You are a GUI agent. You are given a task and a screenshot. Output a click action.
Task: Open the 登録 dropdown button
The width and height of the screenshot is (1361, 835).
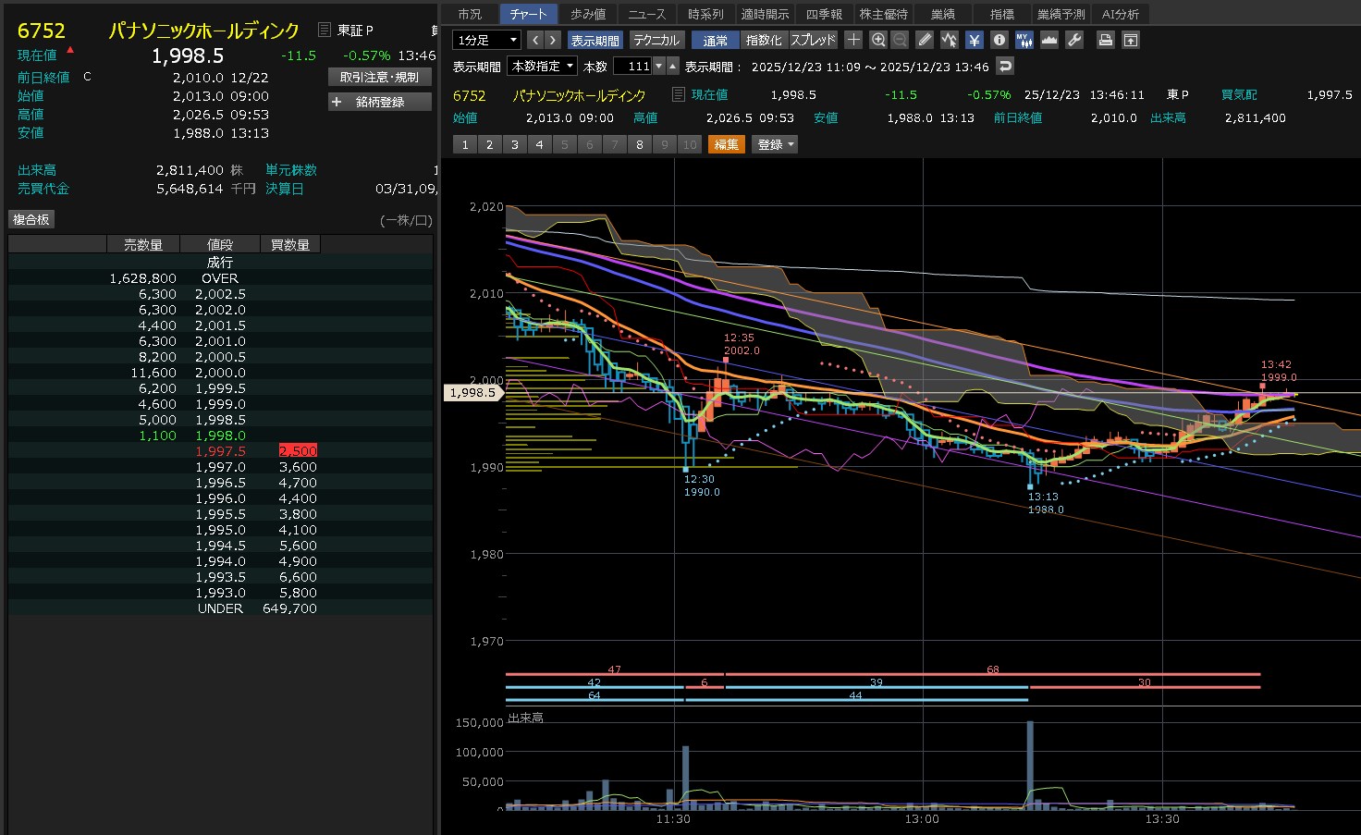[x=775, y=144]
